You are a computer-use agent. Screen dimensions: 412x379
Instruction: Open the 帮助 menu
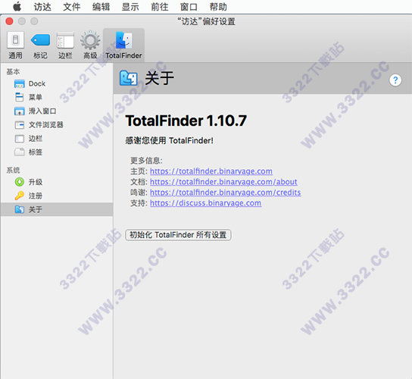218,7
